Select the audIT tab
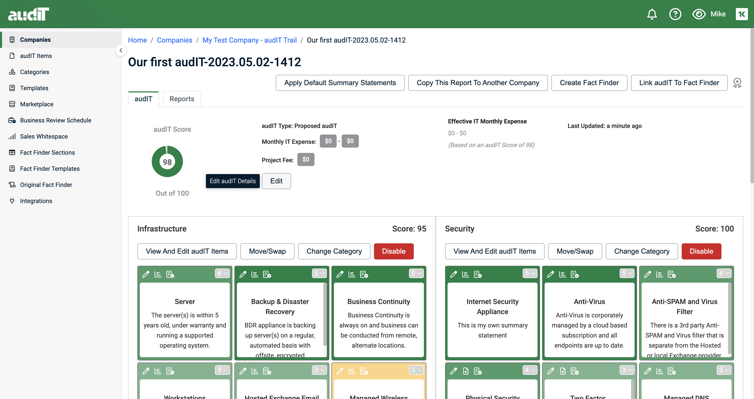 coord(143,99)
